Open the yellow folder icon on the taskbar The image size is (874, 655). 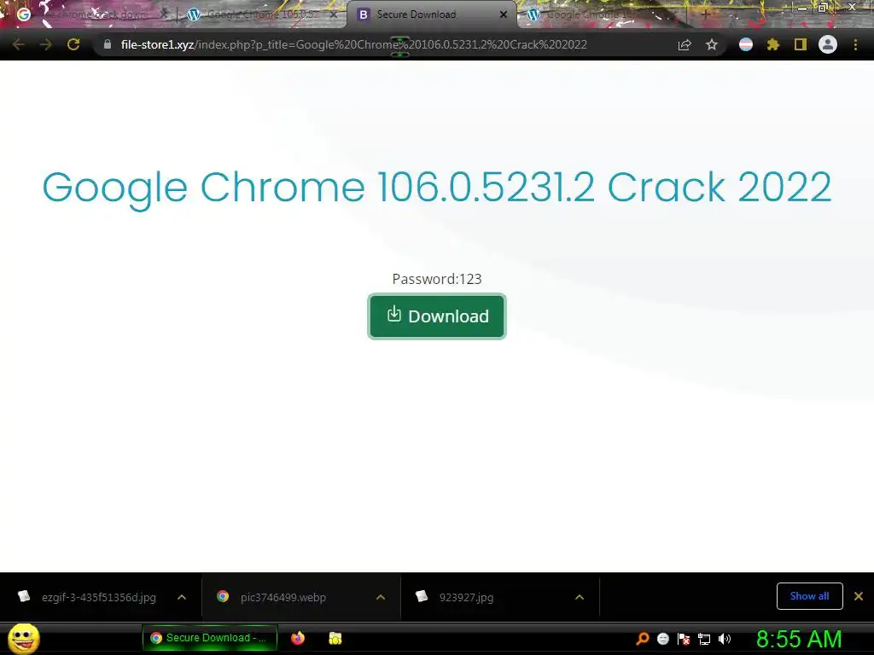point(335,638)
